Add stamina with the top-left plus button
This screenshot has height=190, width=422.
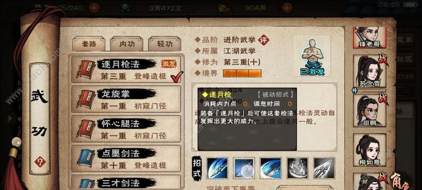click(94, 8)
